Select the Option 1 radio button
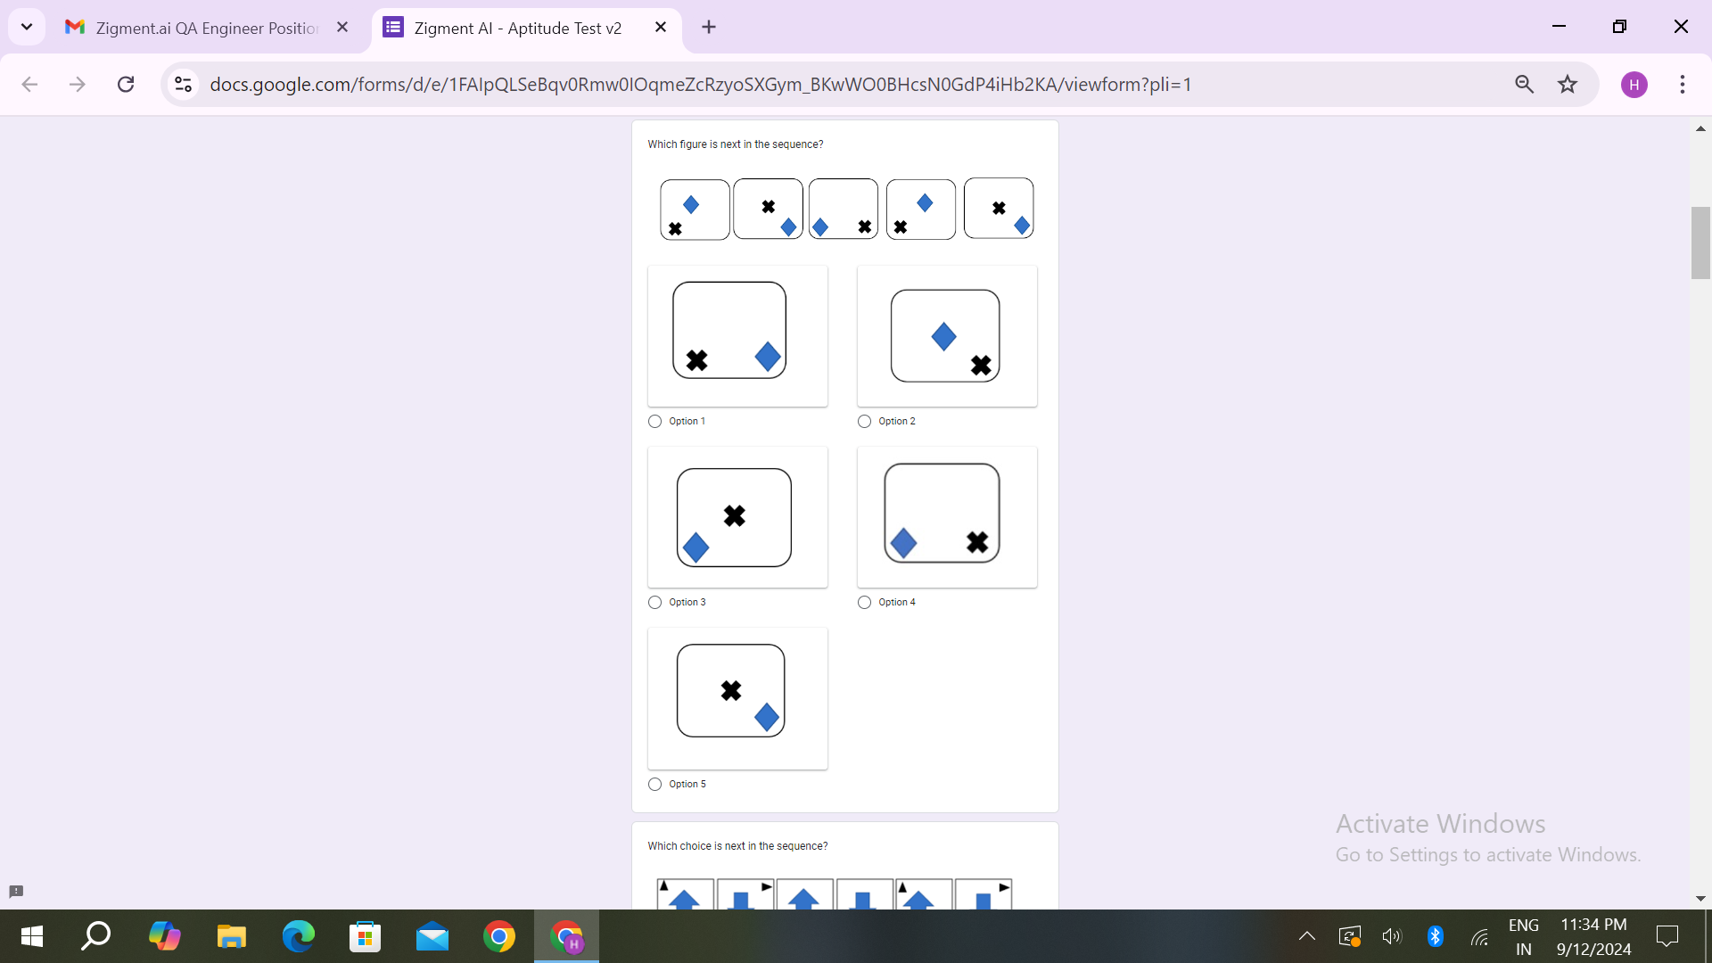Screen dimensions: 1712x963 coord(655,421)
